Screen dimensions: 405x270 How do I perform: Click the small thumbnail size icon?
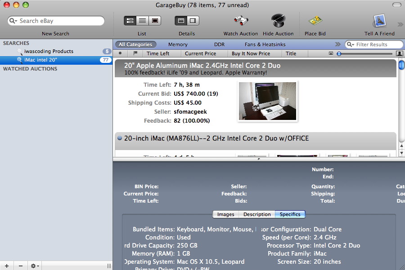331,53
